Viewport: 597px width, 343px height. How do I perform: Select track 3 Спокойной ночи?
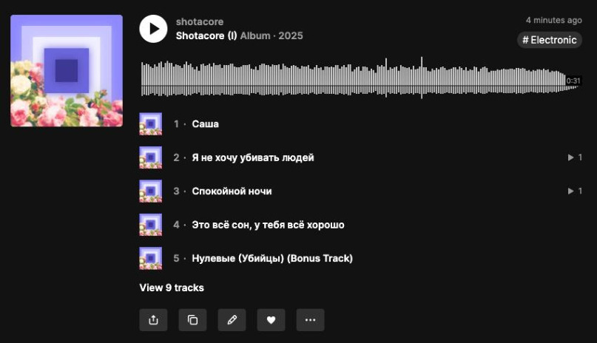tap(360, 191)
